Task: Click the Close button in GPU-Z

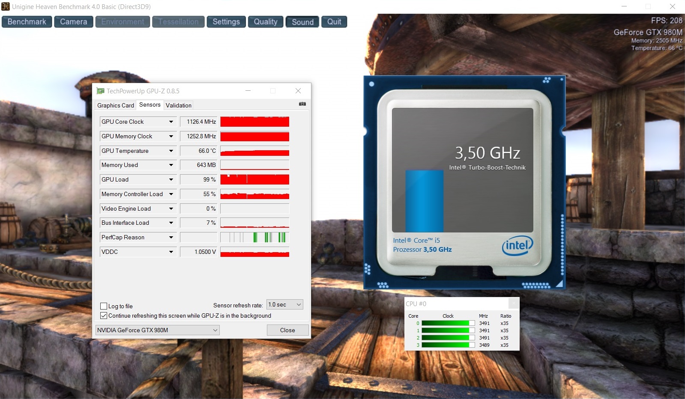Action: (287, 330)
